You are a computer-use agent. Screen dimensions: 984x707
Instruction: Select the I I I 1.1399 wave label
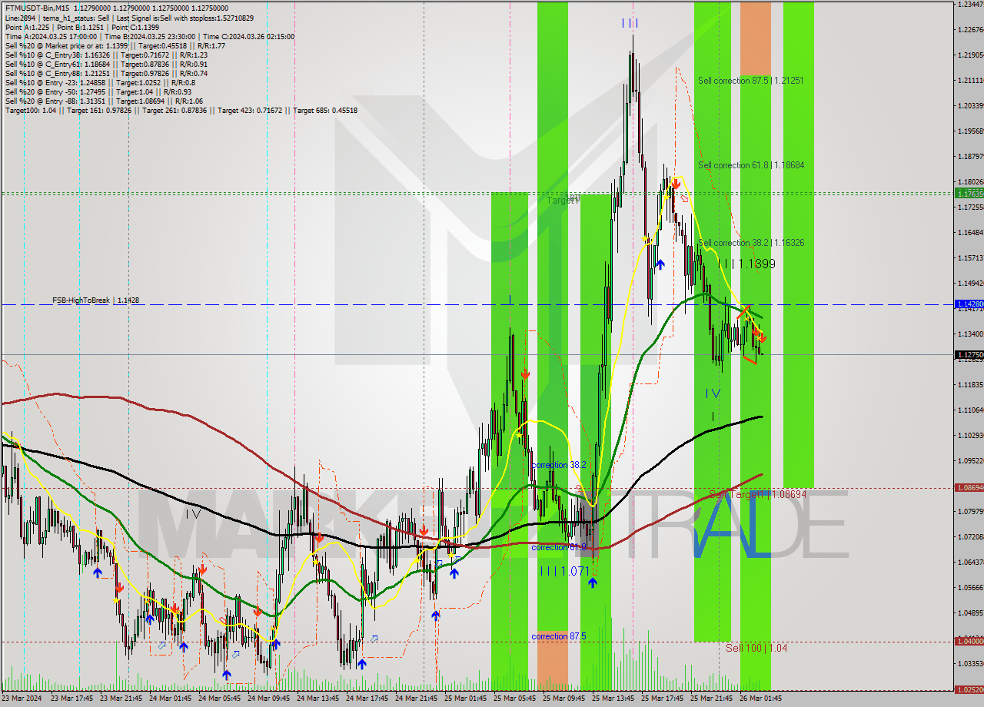pos(746,264)
